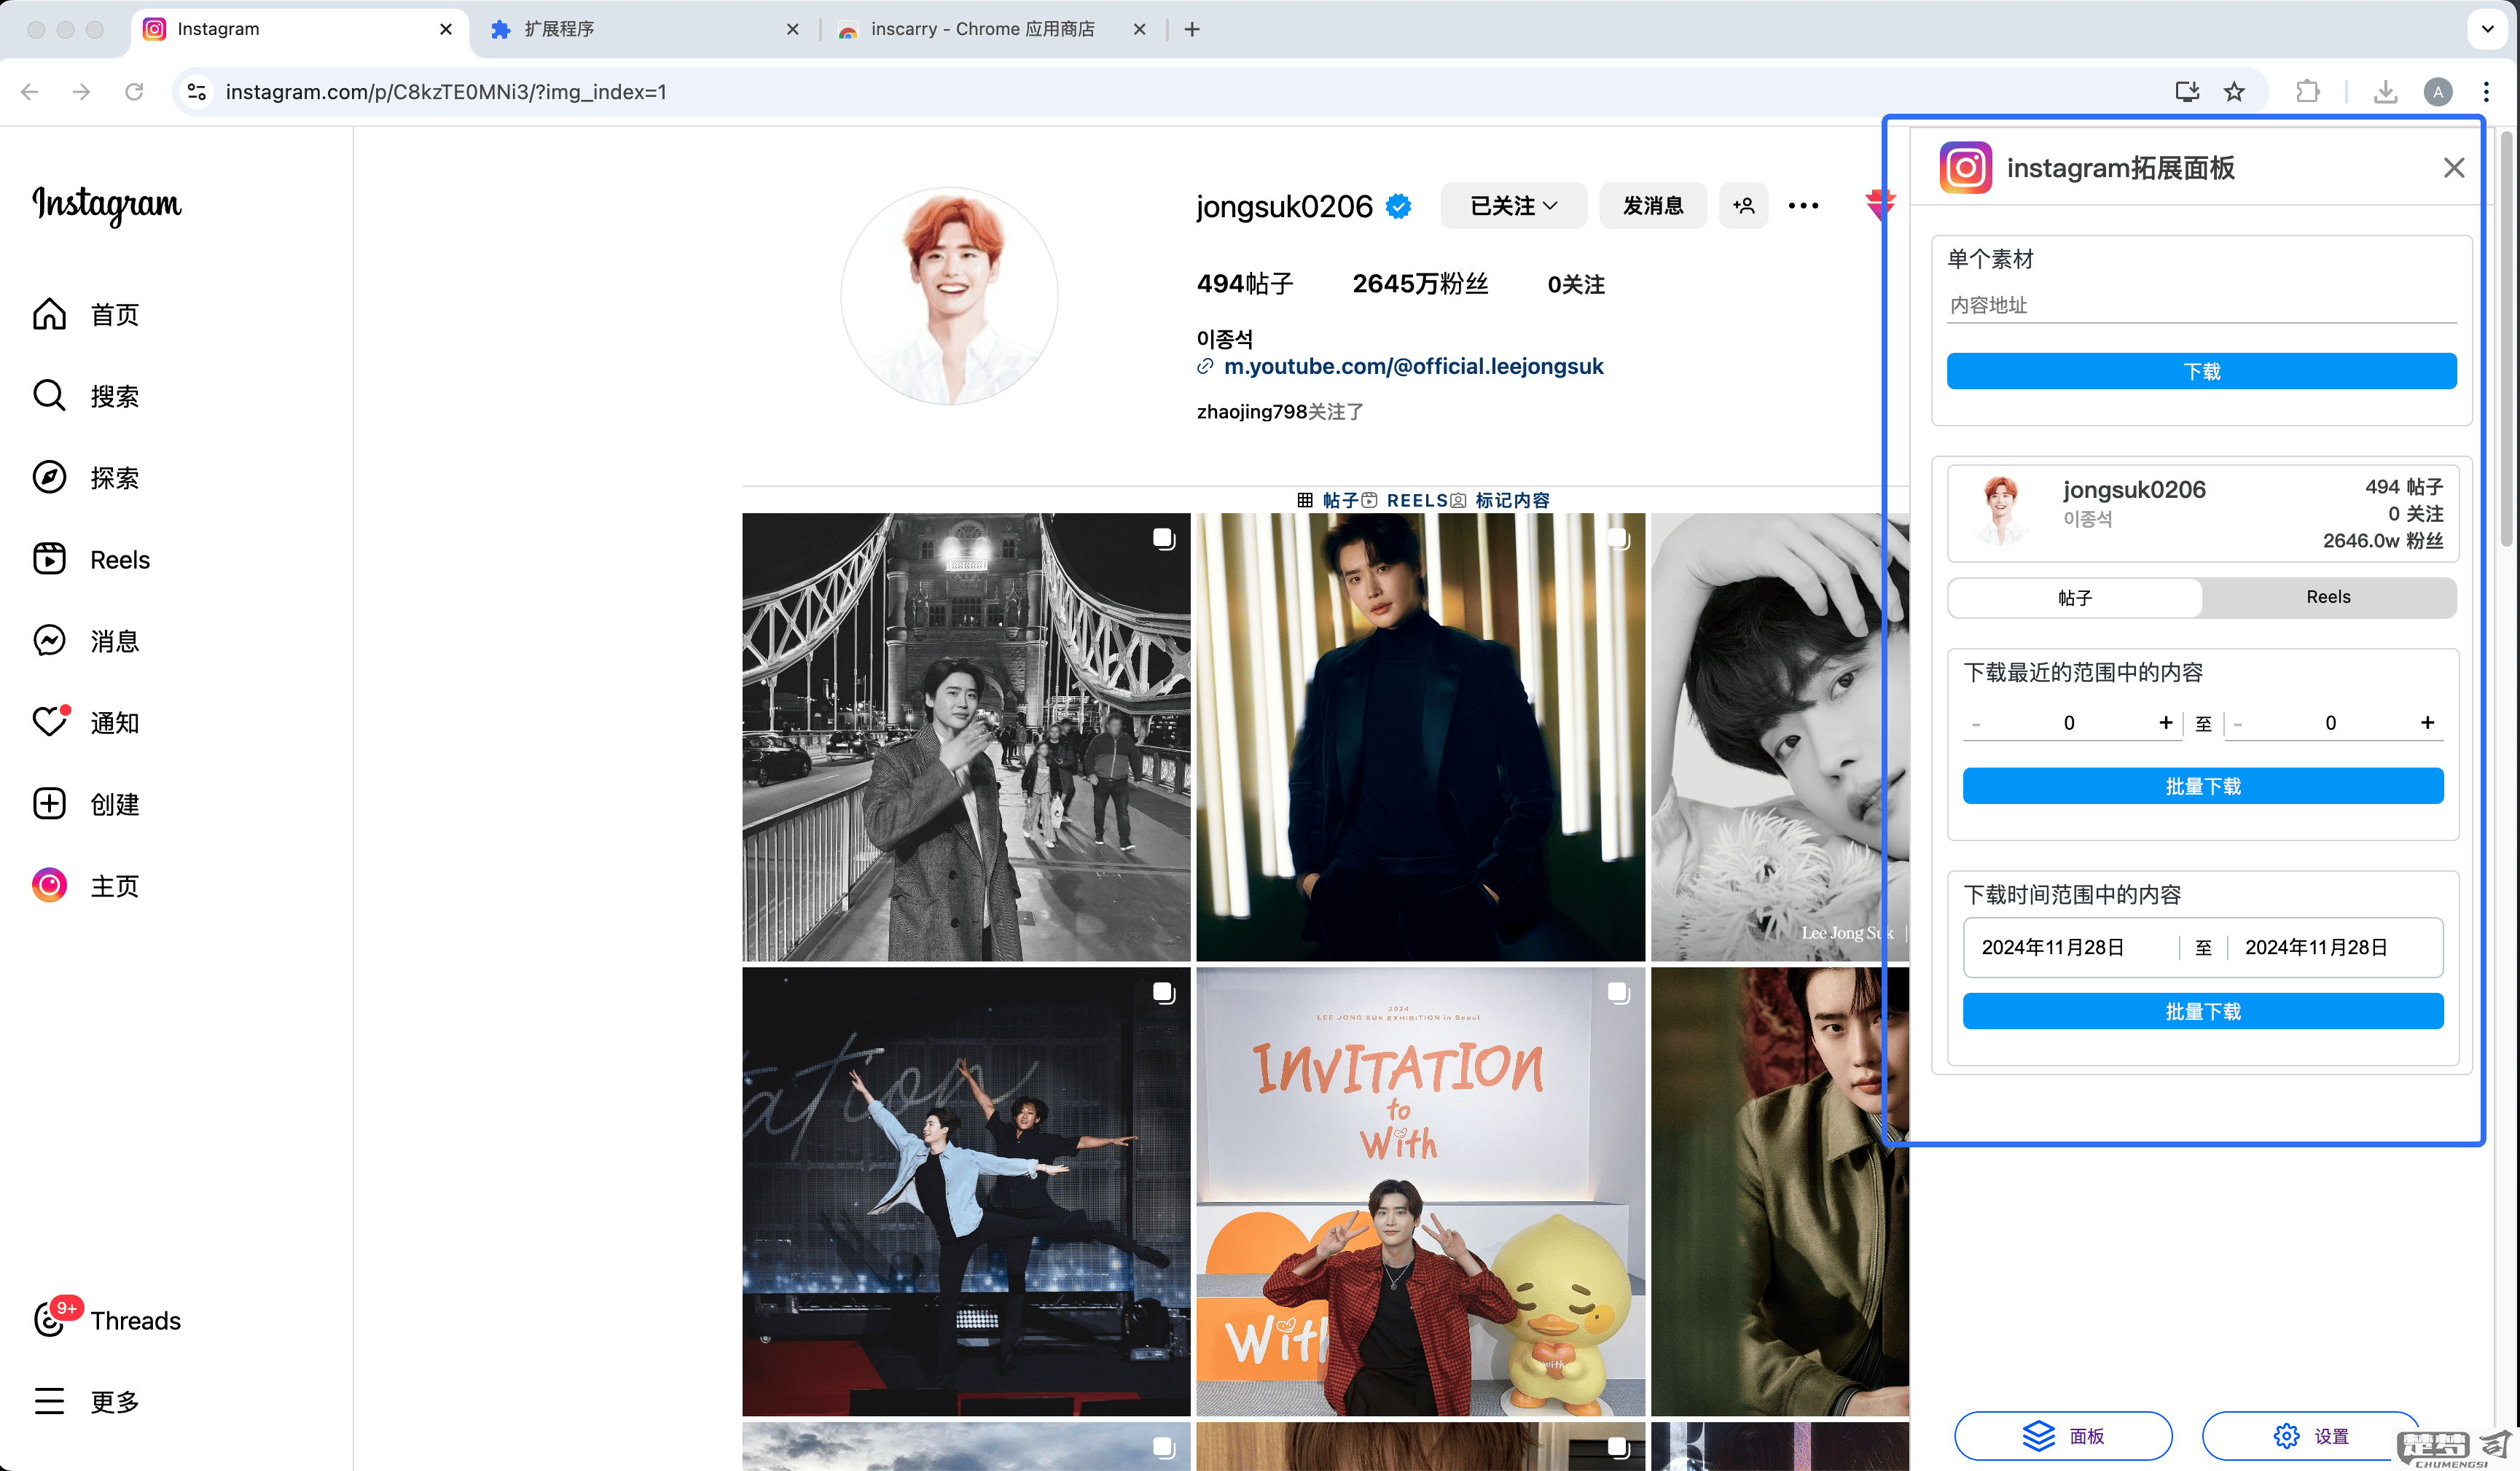Open the end date 2024年11月28日 picker

coord(2316,947)
